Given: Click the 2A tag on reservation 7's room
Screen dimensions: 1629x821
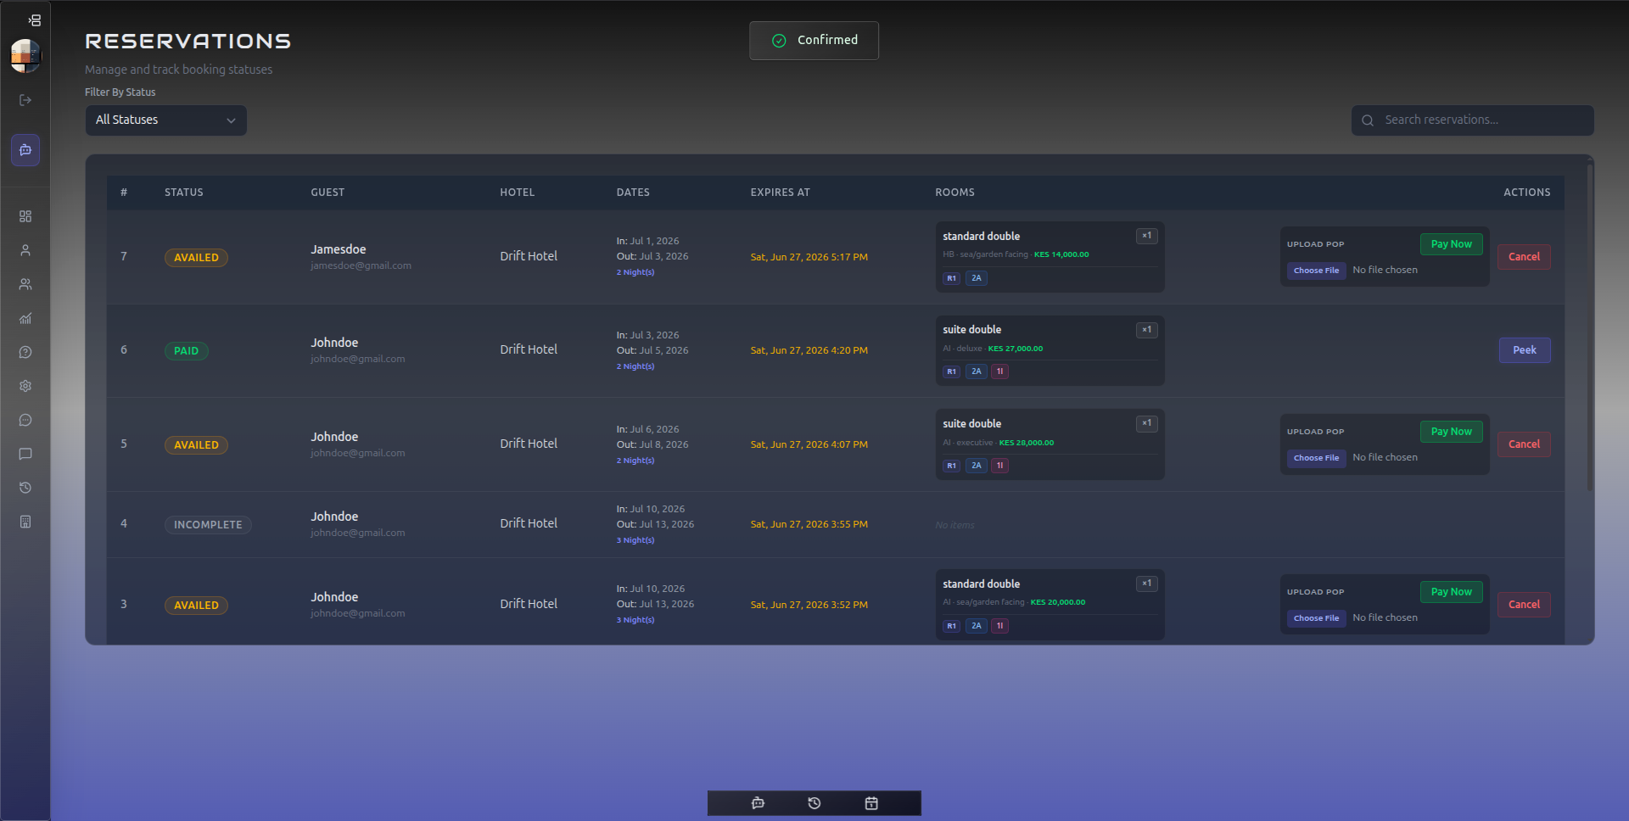Looking at the screenshot, I should point(977,278).
